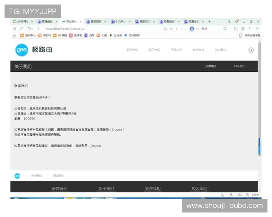Open the three-dot vertical more menu

pos(250,29)
